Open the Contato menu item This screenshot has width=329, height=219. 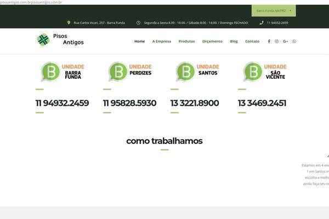coord(252,41)
